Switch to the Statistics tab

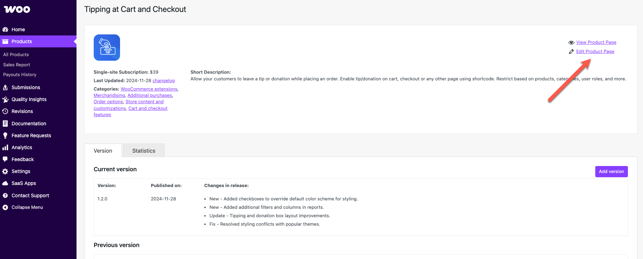144,151
